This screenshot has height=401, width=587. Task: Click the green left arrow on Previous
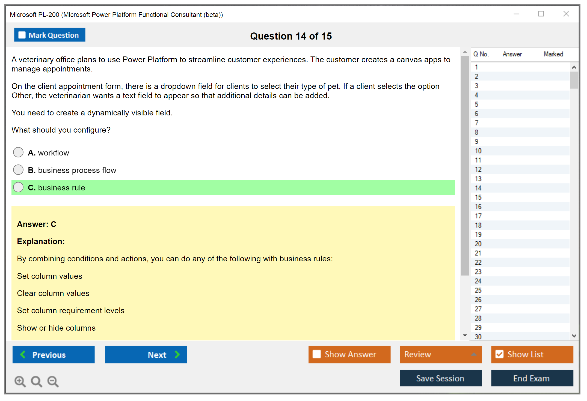click(23, 354)
